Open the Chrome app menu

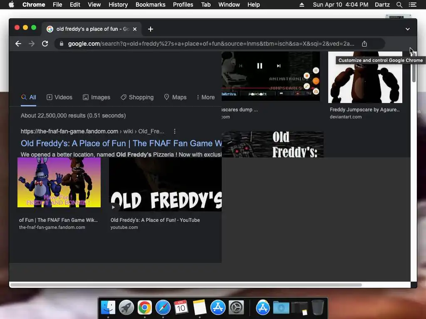34,5
